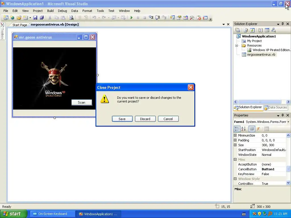The image size is (291, 218).
Task: Collapse the Misc property category
Action: coord(235,160)
